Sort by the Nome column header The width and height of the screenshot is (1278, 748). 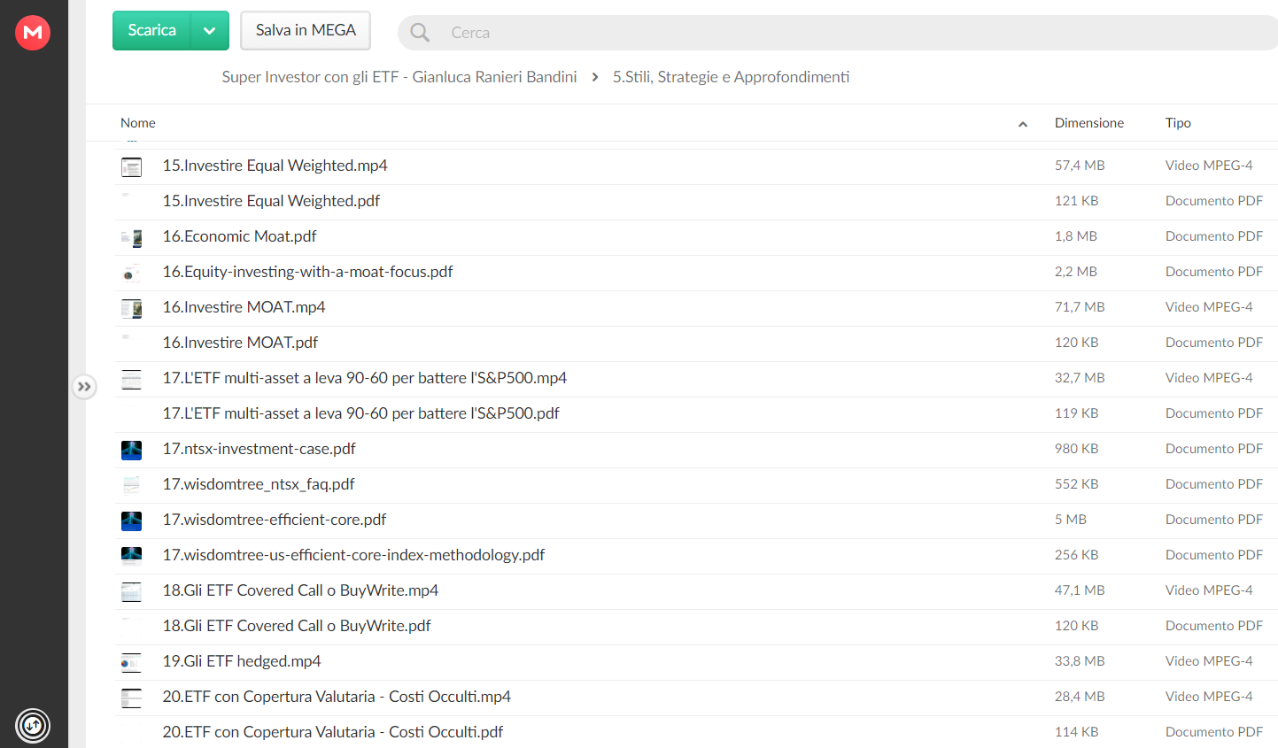point(138,123)
